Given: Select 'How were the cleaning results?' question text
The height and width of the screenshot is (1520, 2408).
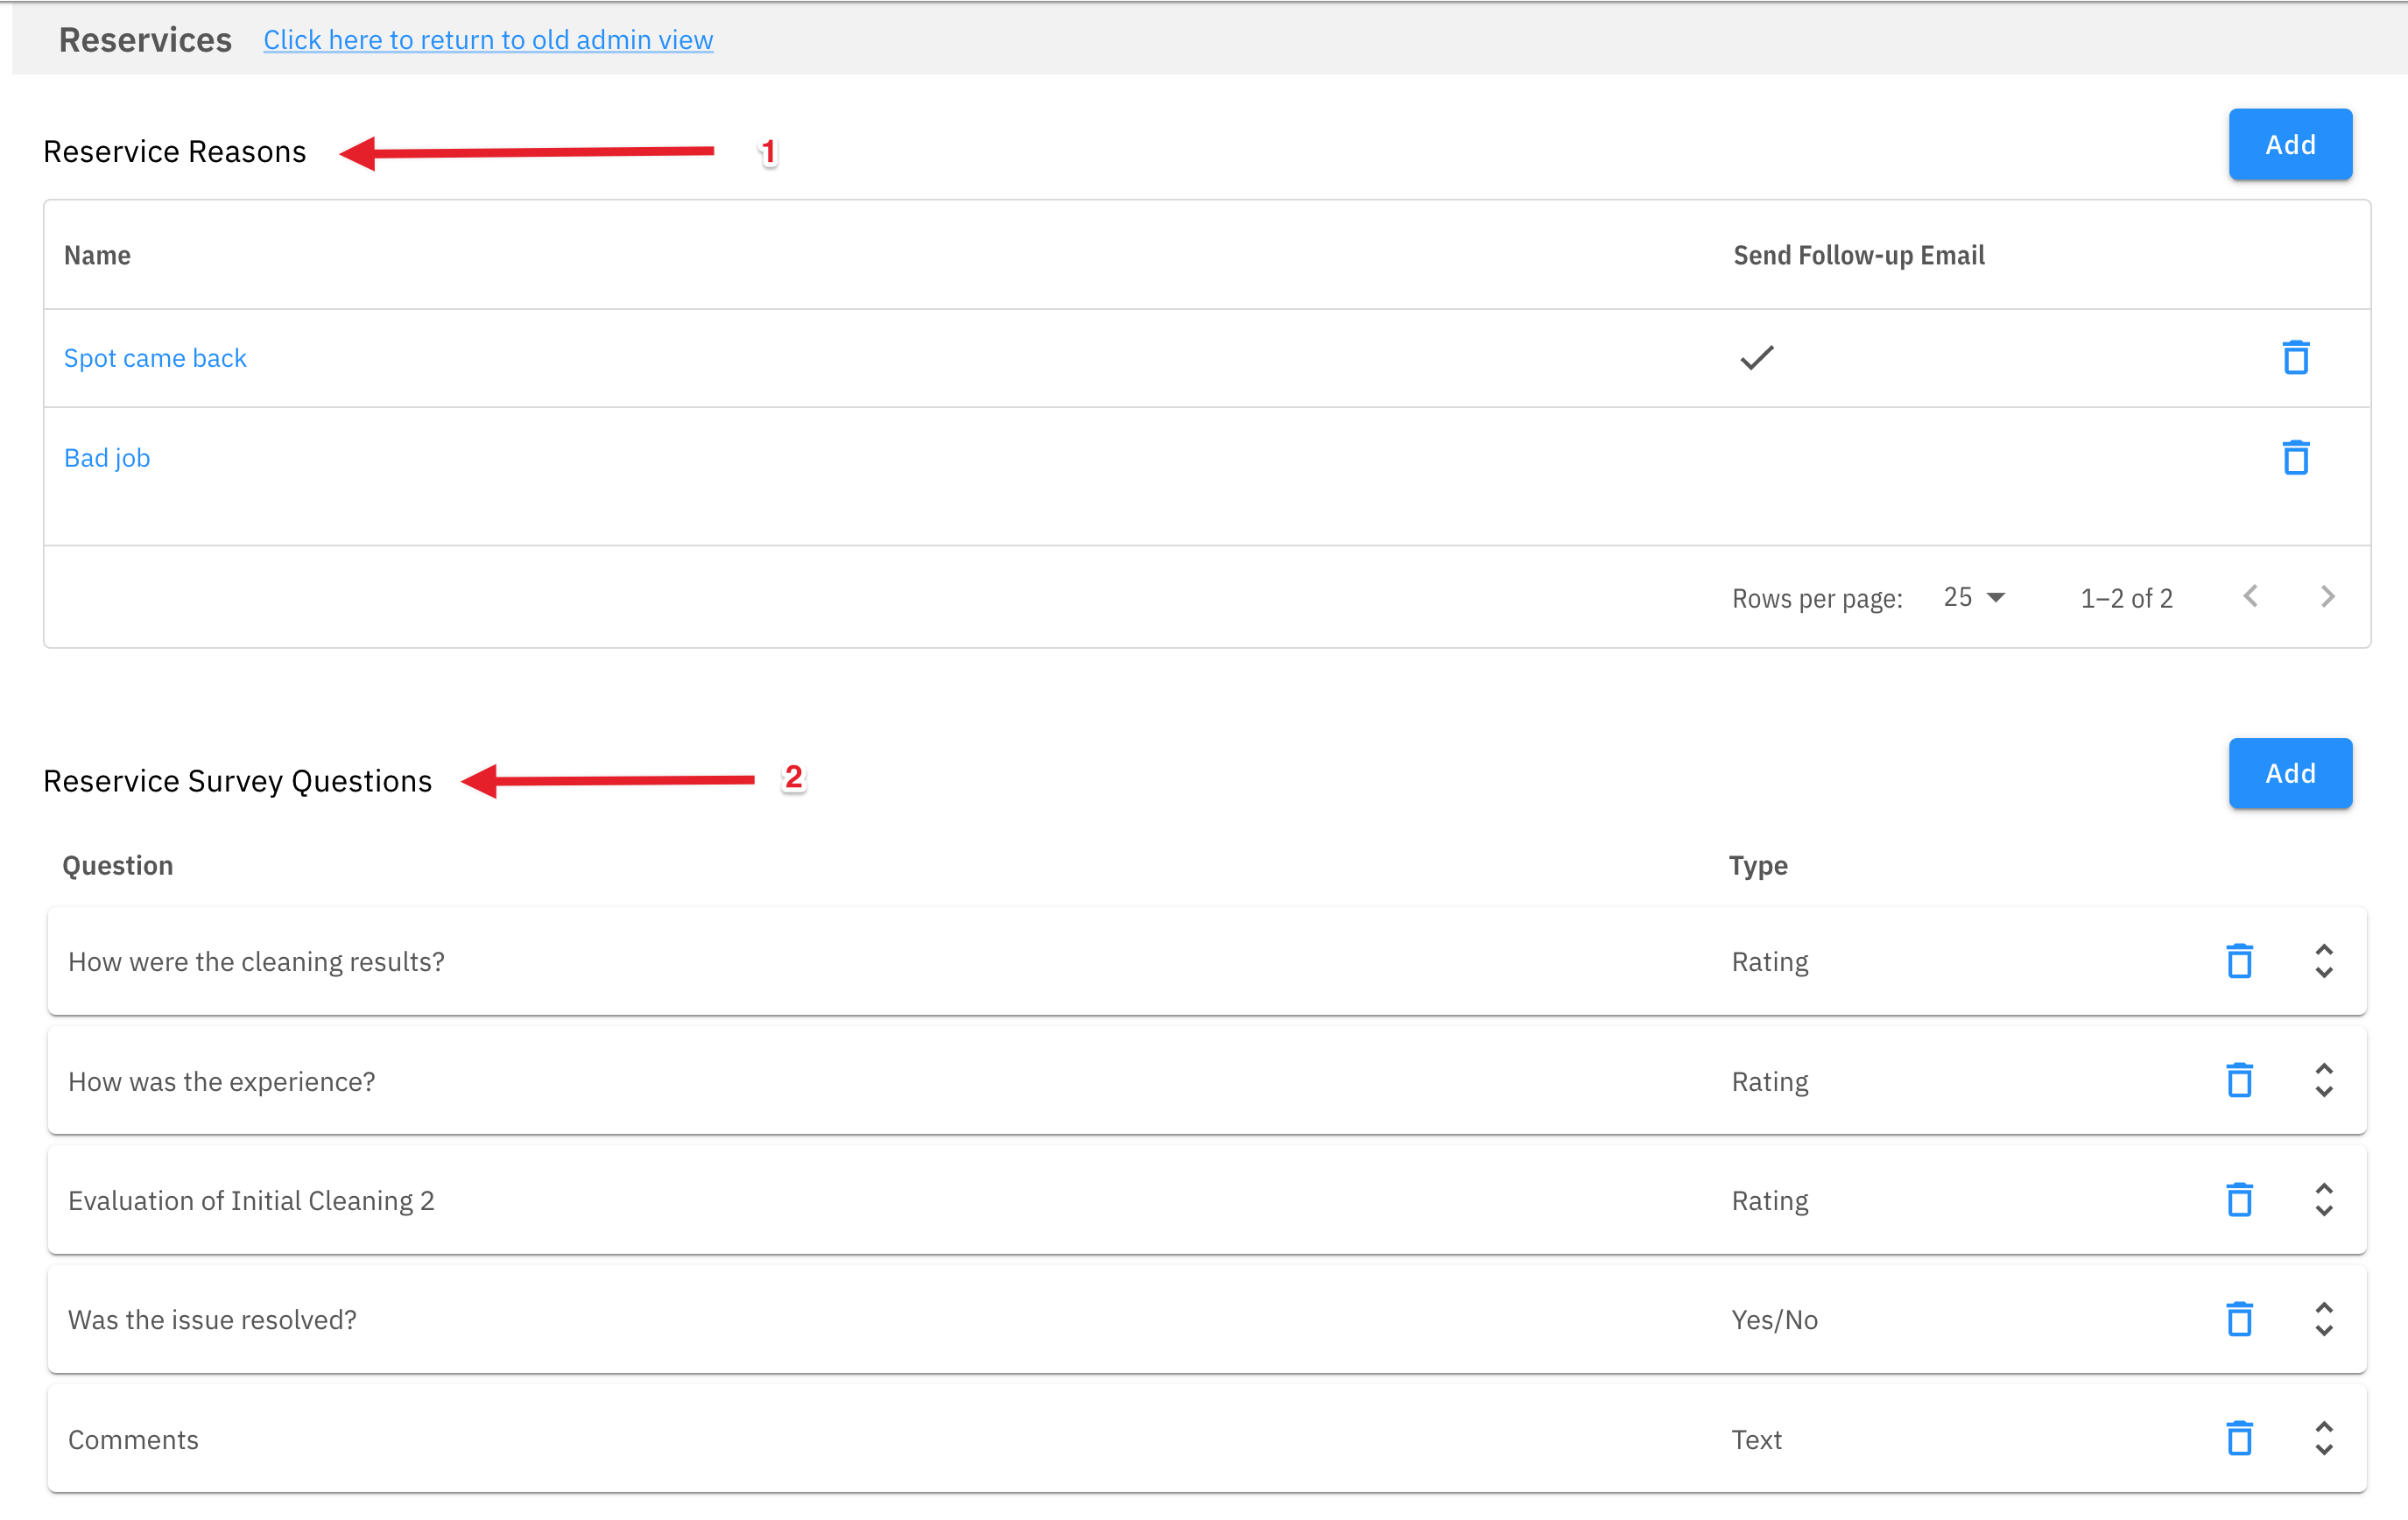Looking at the screenshot, I should [256, 962].
